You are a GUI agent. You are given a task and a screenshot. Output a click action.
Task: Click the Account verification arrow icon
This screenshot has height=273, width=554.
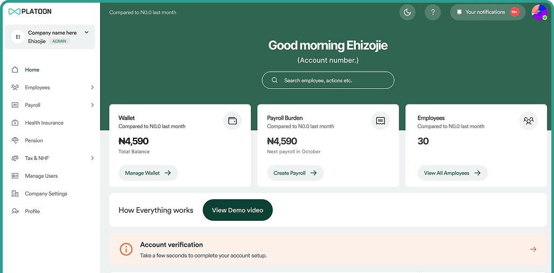[x=533, y=249]
